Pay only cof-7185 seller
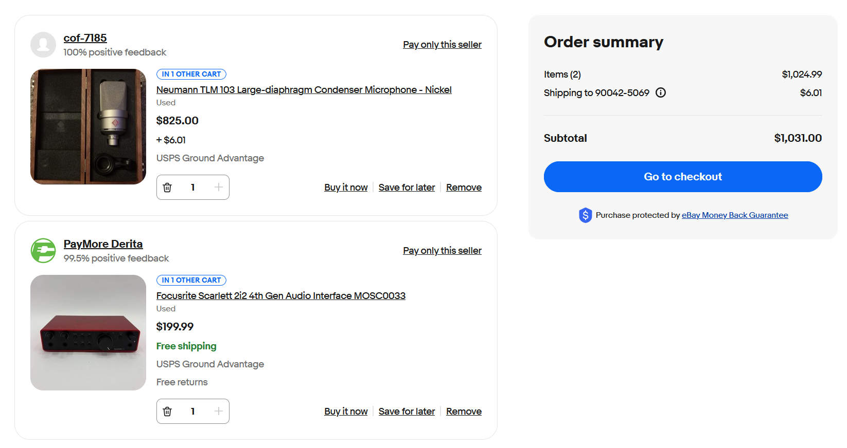The image size is (847, 448). [x=442, y=45]
